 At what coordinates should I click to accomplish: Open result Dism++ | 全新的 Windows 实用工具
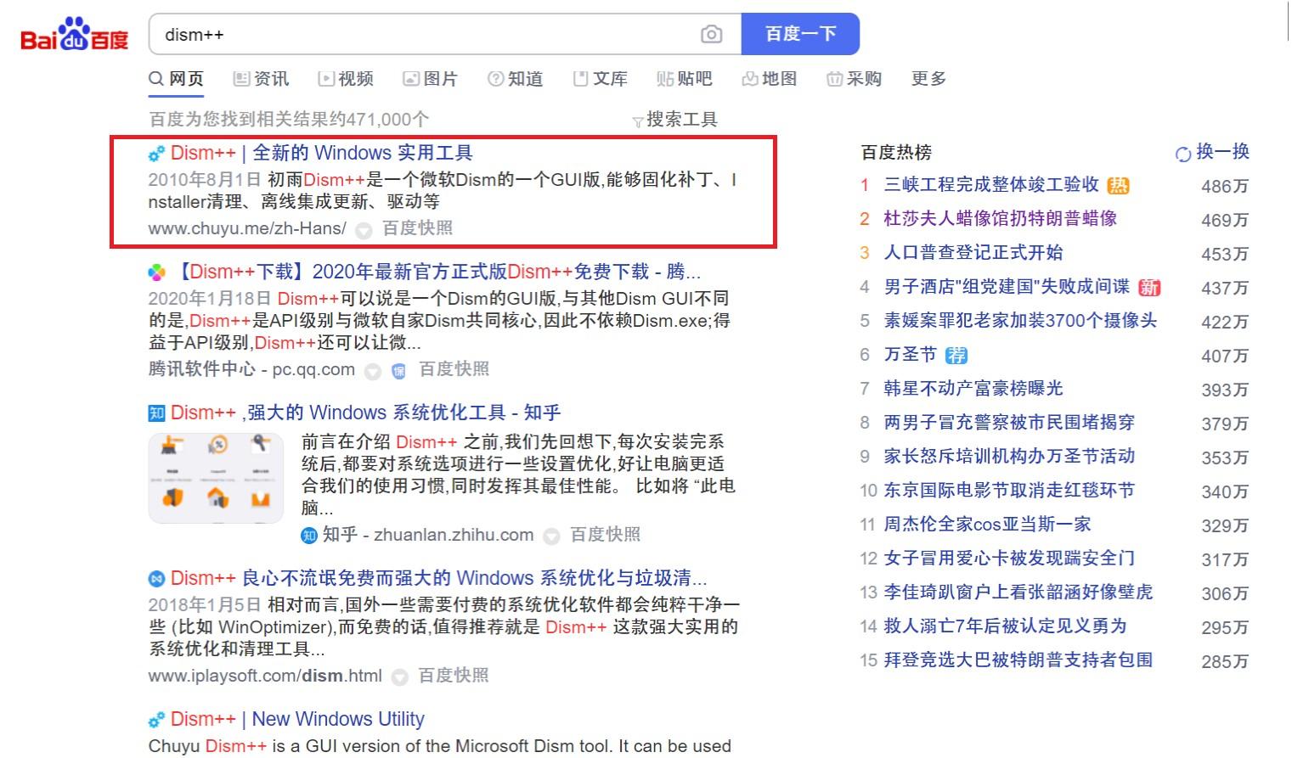(x=321, y=153)
